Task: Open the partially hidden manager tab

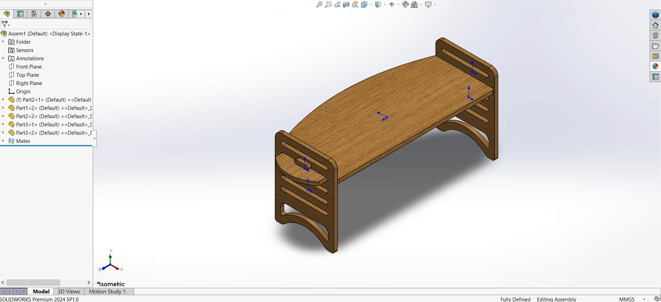Action: coord(74,14)
